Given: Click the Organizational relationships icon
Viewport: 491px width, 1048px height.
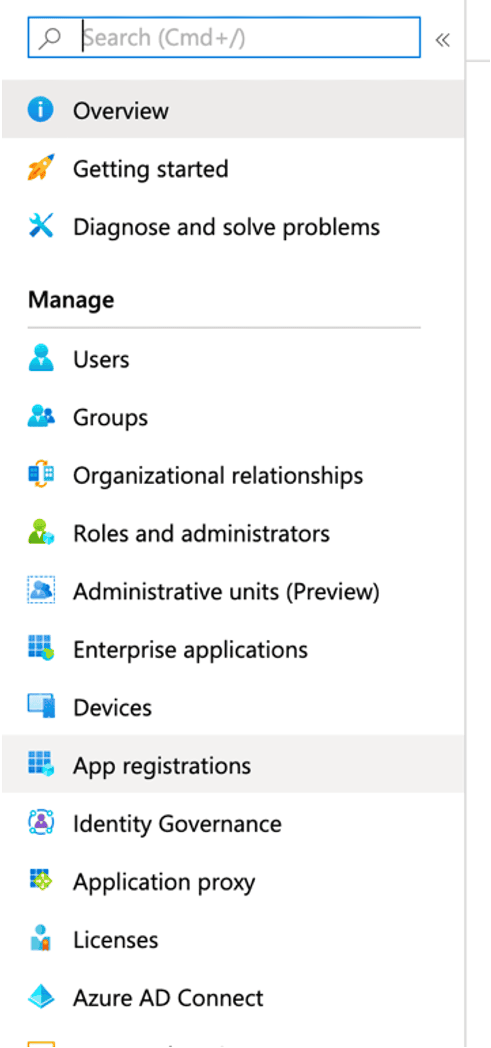Looking at the screenshot, I should pyautogui.click(x=41, y=474).
